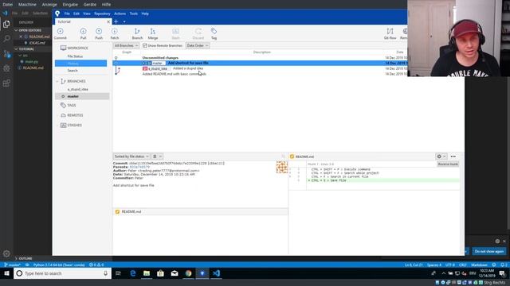Open VS Code Source Control icon
510x286 pixels.
[6, 54]
